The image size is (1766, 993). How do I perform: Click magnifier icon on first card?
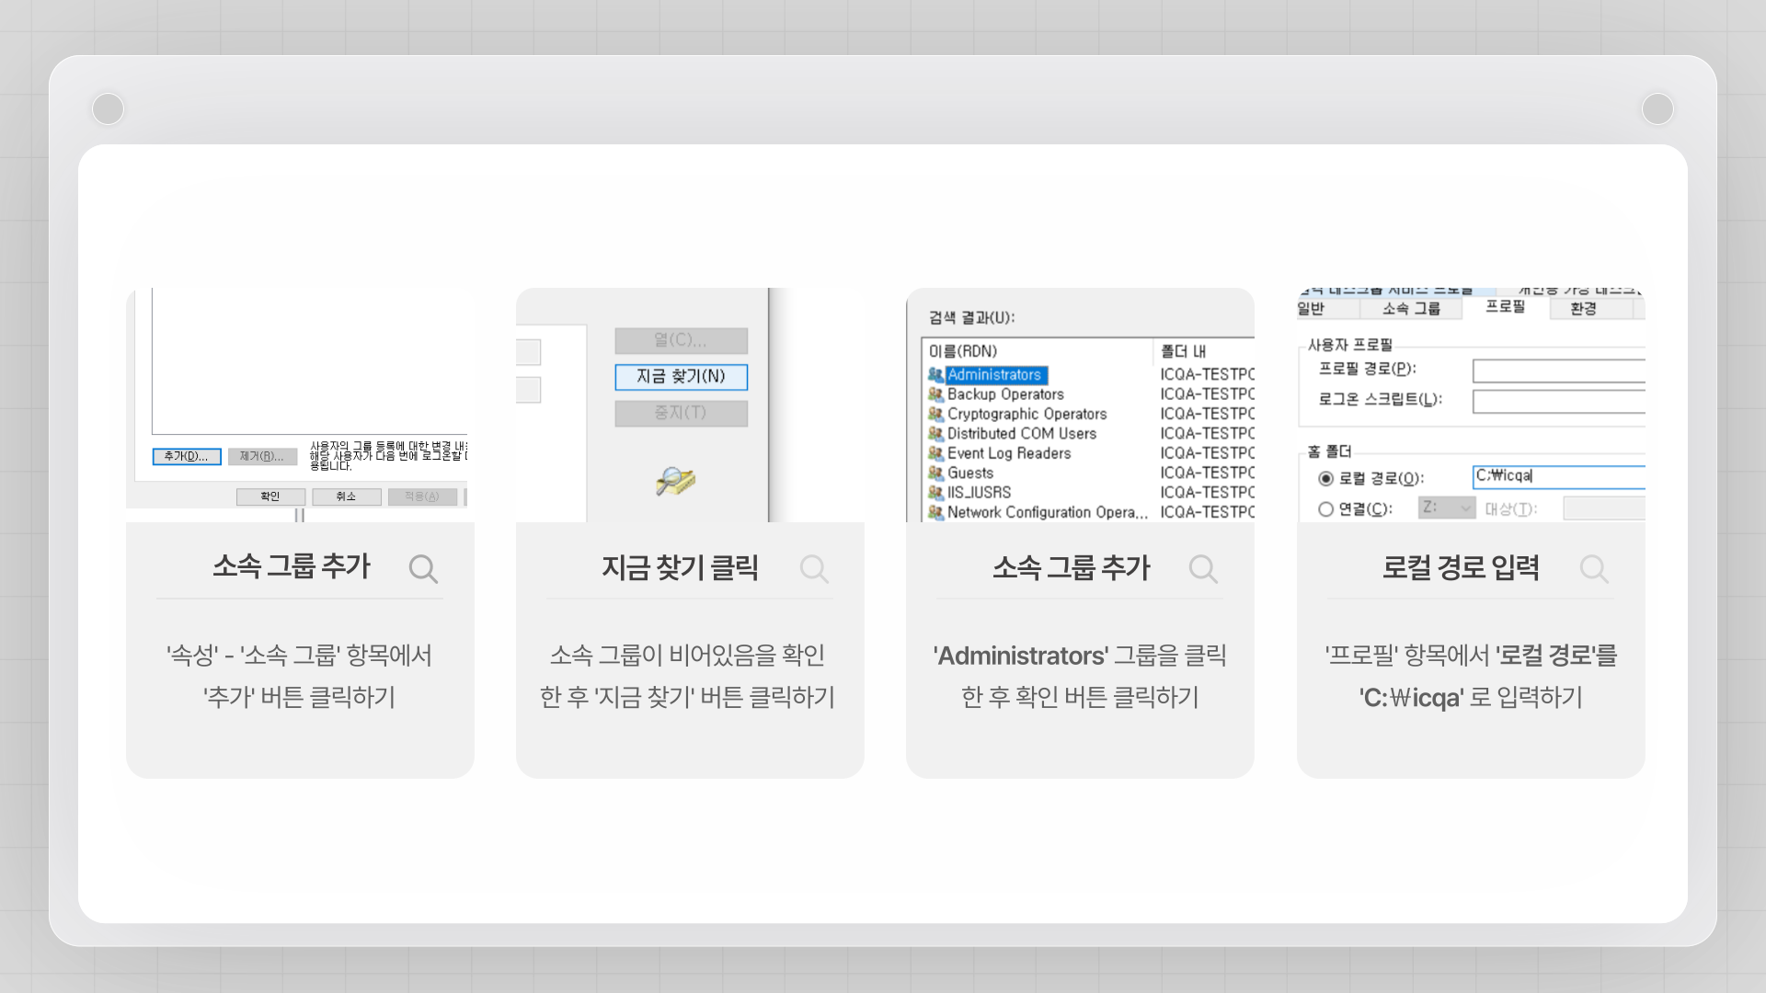pyautogui.click(x=423, y=569)
